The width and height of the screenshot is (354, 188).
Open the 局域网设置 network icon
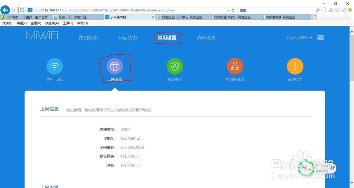click(235, 66)
